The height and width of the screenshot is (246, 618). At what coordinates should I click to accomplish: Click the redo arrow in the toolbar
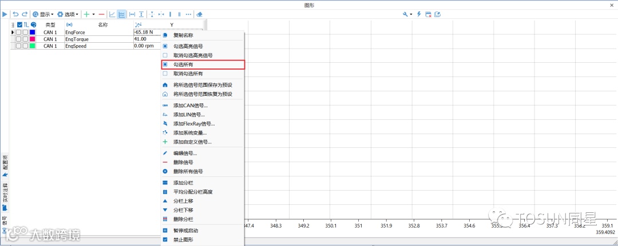pos(25,14)
